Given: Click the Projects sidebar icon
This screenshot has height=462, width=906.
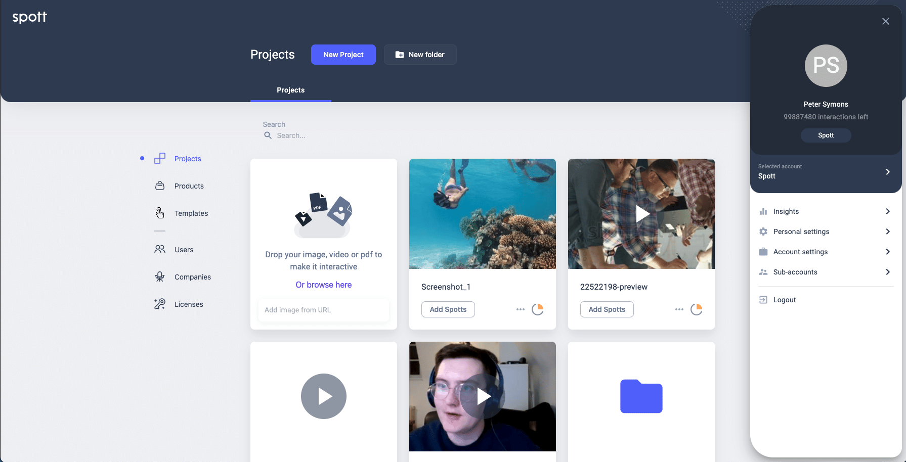Looking at the screenshot, I should [160, 158].
